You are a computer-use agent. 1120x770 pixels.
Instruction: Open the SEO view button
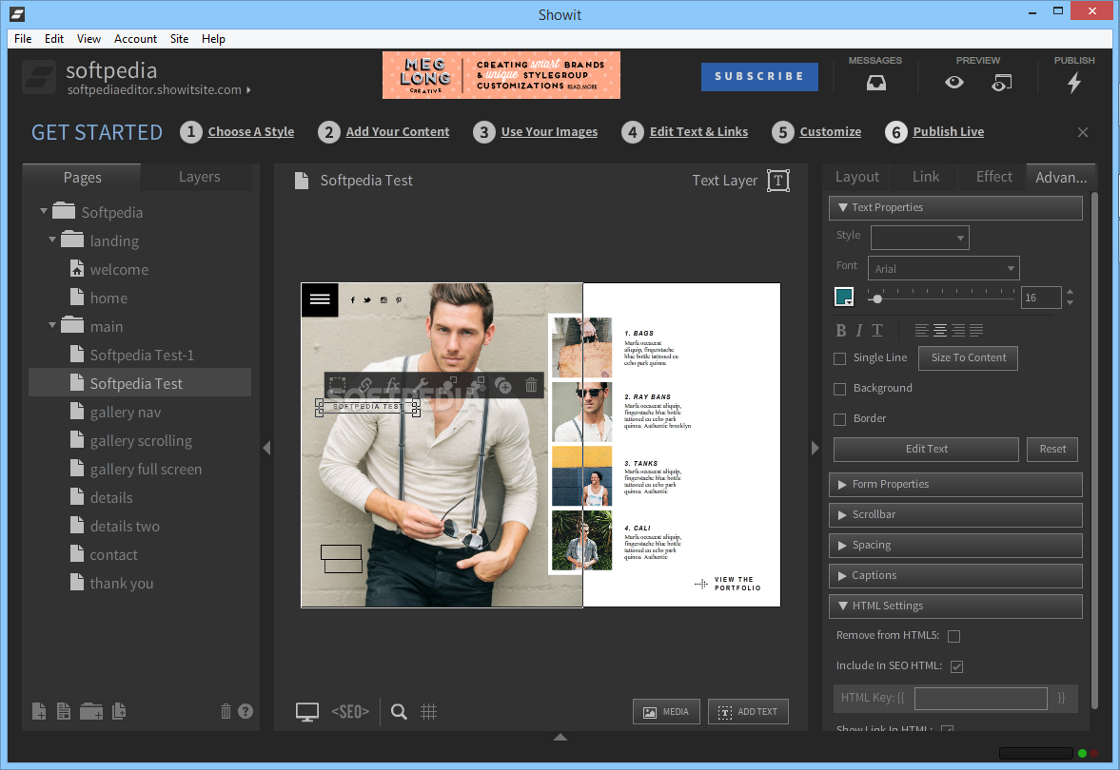(x=350, y=711)
